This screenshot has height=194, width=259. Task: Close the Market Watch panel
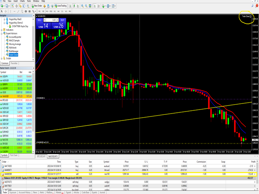(x=34, y=68)
